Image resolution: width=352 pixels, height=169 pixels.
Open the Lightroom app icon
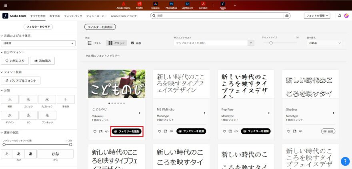[187, 5]
